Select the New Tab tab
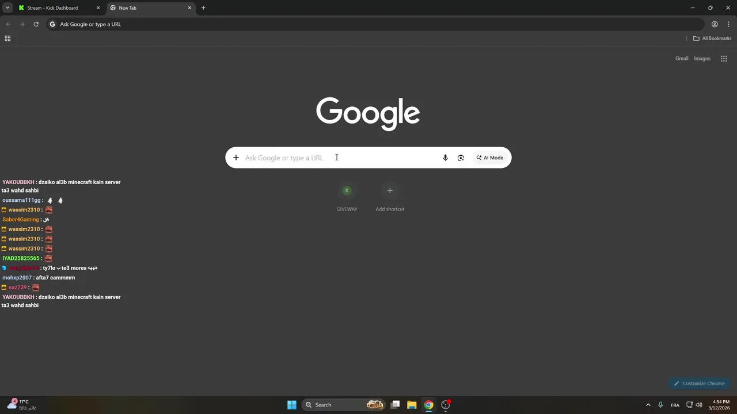This screenshot has height=414, width=737. pyautogui.click(x=151, y=8)
